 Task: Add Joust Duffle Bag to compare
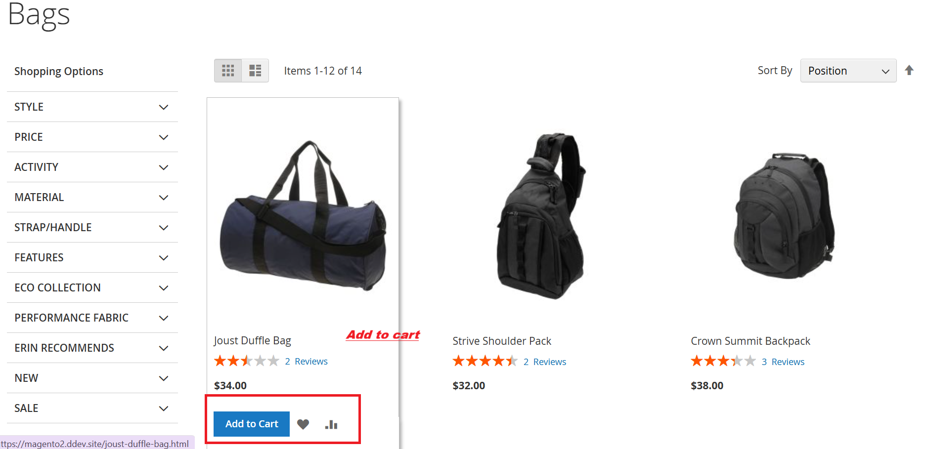pos(331,424)
